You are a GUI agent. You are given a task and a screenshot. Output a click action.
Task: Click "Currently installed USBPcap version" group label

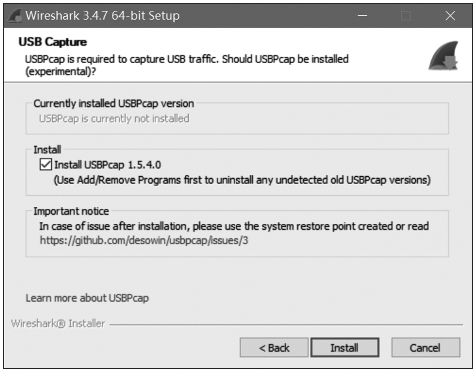pyautogui.click(x=113, y=103)
